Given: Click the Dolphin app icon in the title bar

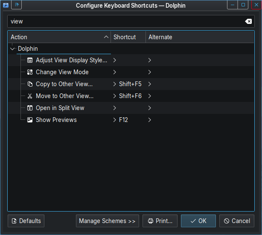Looking at the screenshot, I should pos(6,5).
